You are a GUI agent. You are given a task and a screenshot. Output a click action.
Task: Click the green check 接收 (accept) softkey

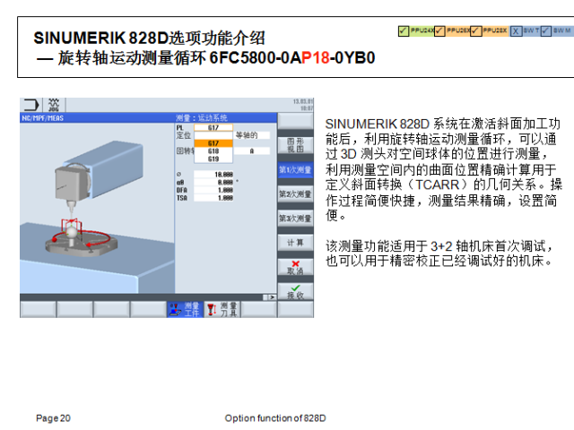(295, 291)
